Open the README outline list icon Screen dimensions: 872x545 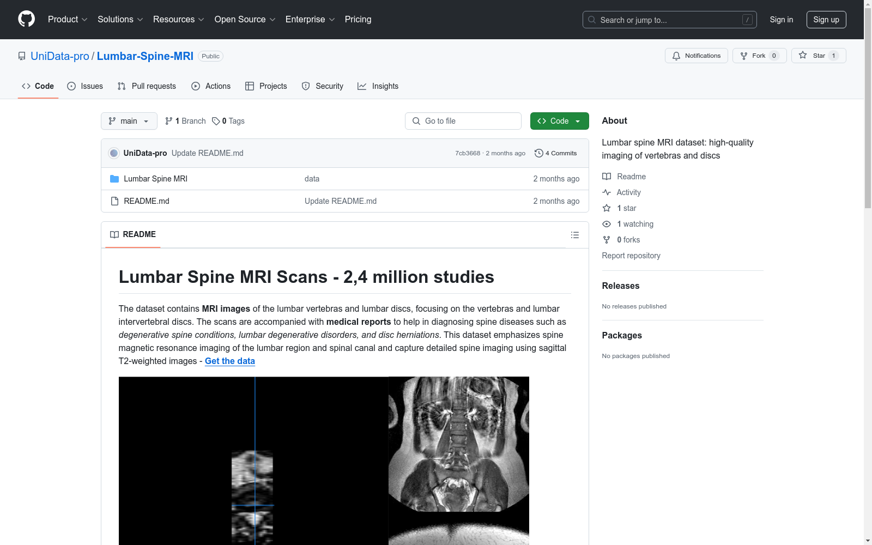(x=575, y=235)
